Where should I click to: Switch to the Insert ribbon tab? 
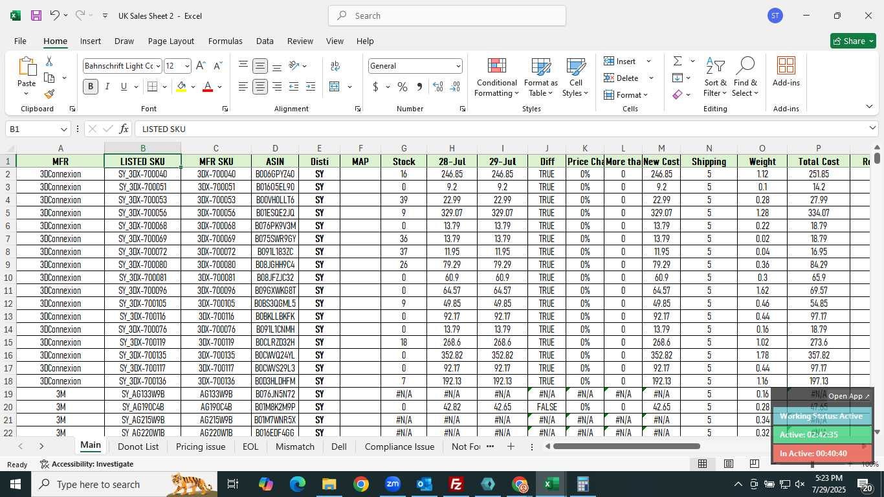pyautogui.click(x=91, y=41)
